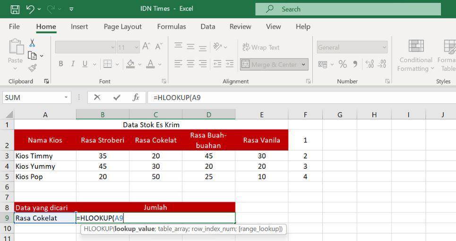Switch to the Data tab
This screenshot has height=241, width=456.
(x=207, y=26)
